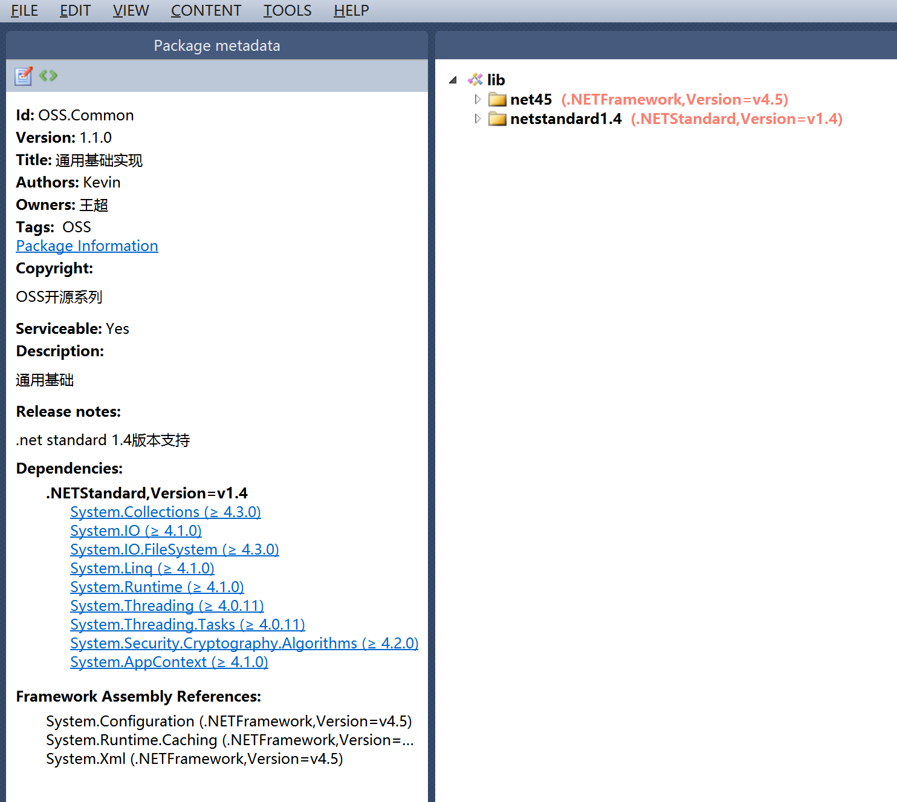Image resolution: width=897 pixels, height=802 pixels.
Task: Expand the netstandard1.4 folder
Action: coord(478,119)
